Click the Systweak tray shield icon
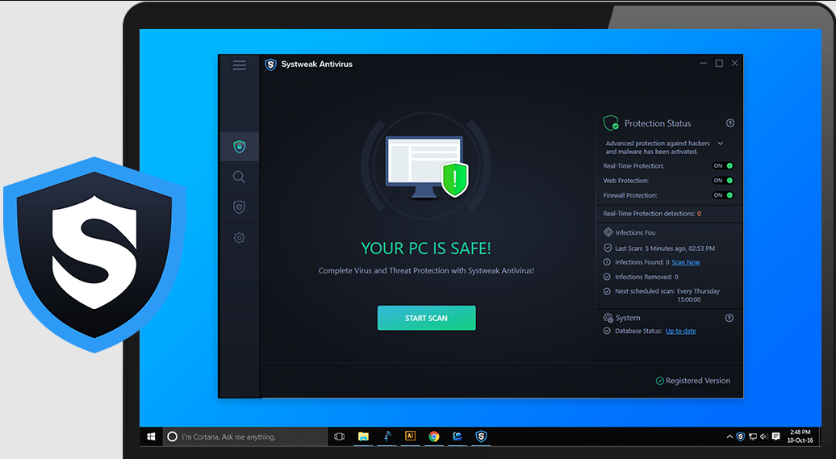The height and width of the screenshot is (459, 836). pyautogui.click(x=741, y=436)
